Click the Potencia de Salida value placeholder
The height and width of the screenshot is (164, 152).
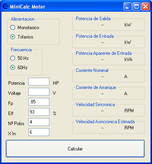[x=102, y=25]
